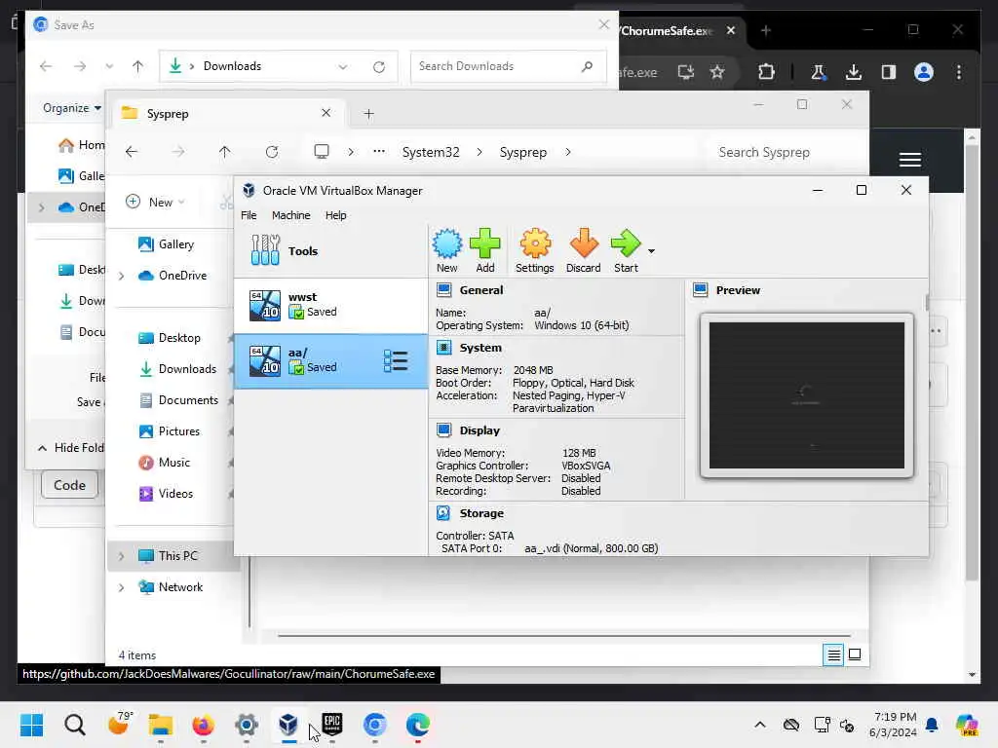Expand This PC in Explorer sidebar
This screenshot has width=998, height=748.
pos(121,556)
